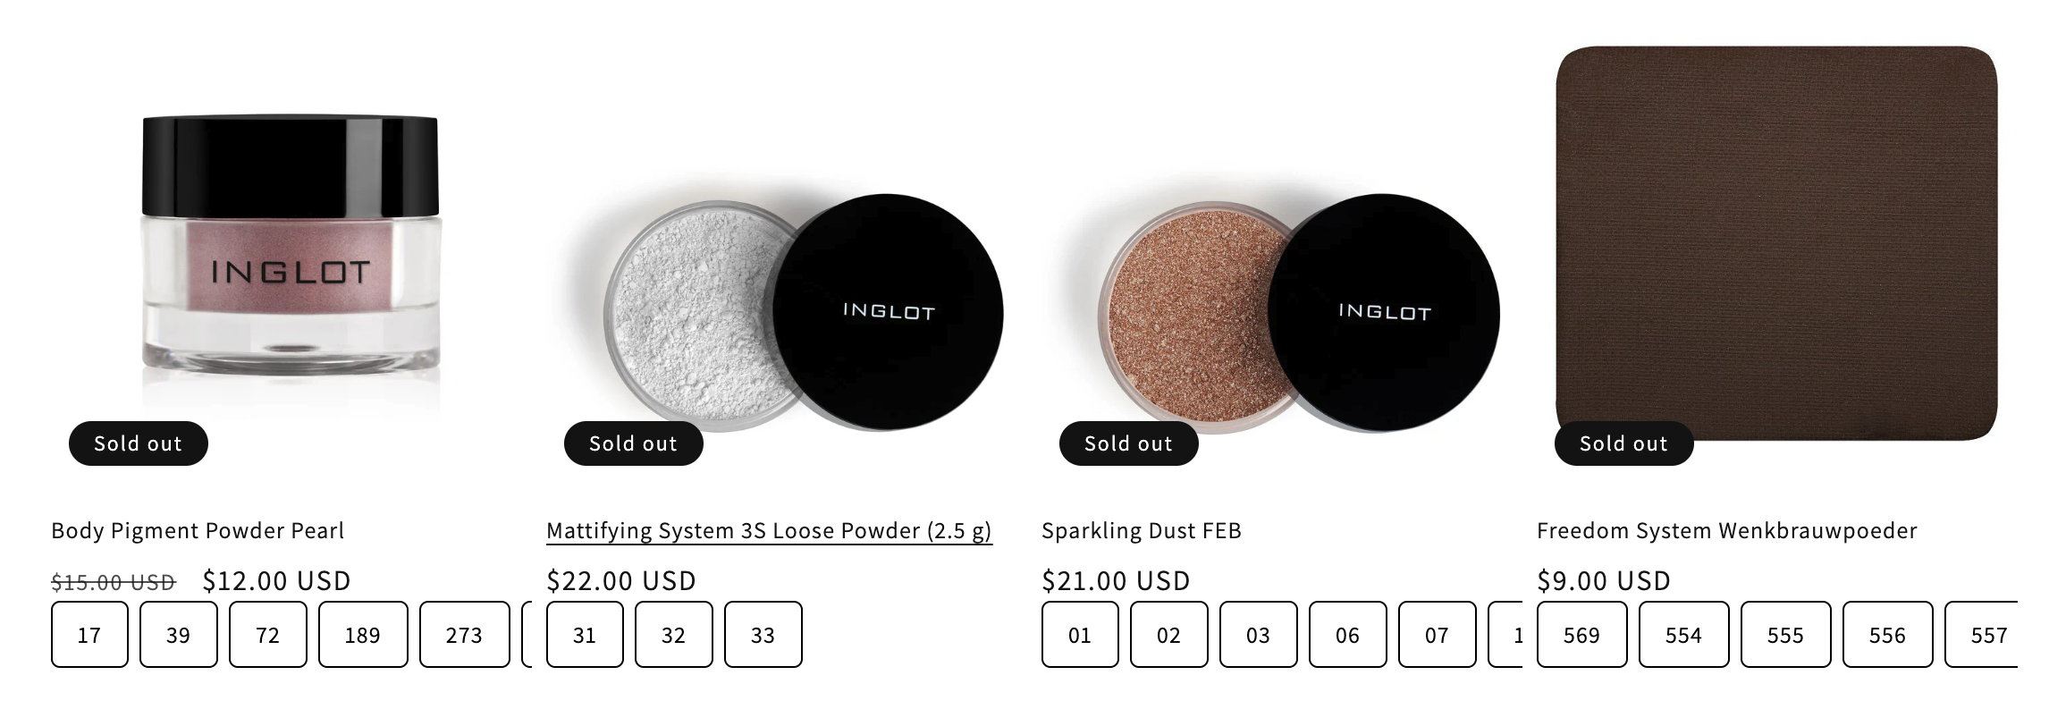Click Sold out badge on Sparkling Dust
The image size is (2049, 726).
click(x=1128, y=443)
